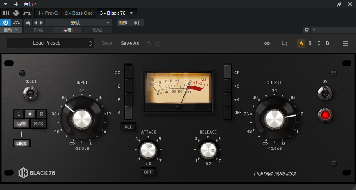Open plugin settings gear icon
356x190 pixels.
(307, 30)
